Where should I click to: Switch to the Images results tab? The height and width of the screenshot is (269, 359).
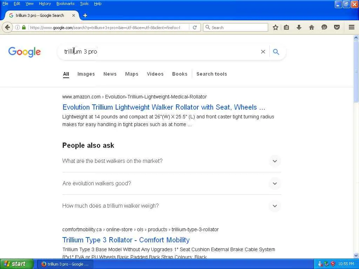tap(86, 74)
